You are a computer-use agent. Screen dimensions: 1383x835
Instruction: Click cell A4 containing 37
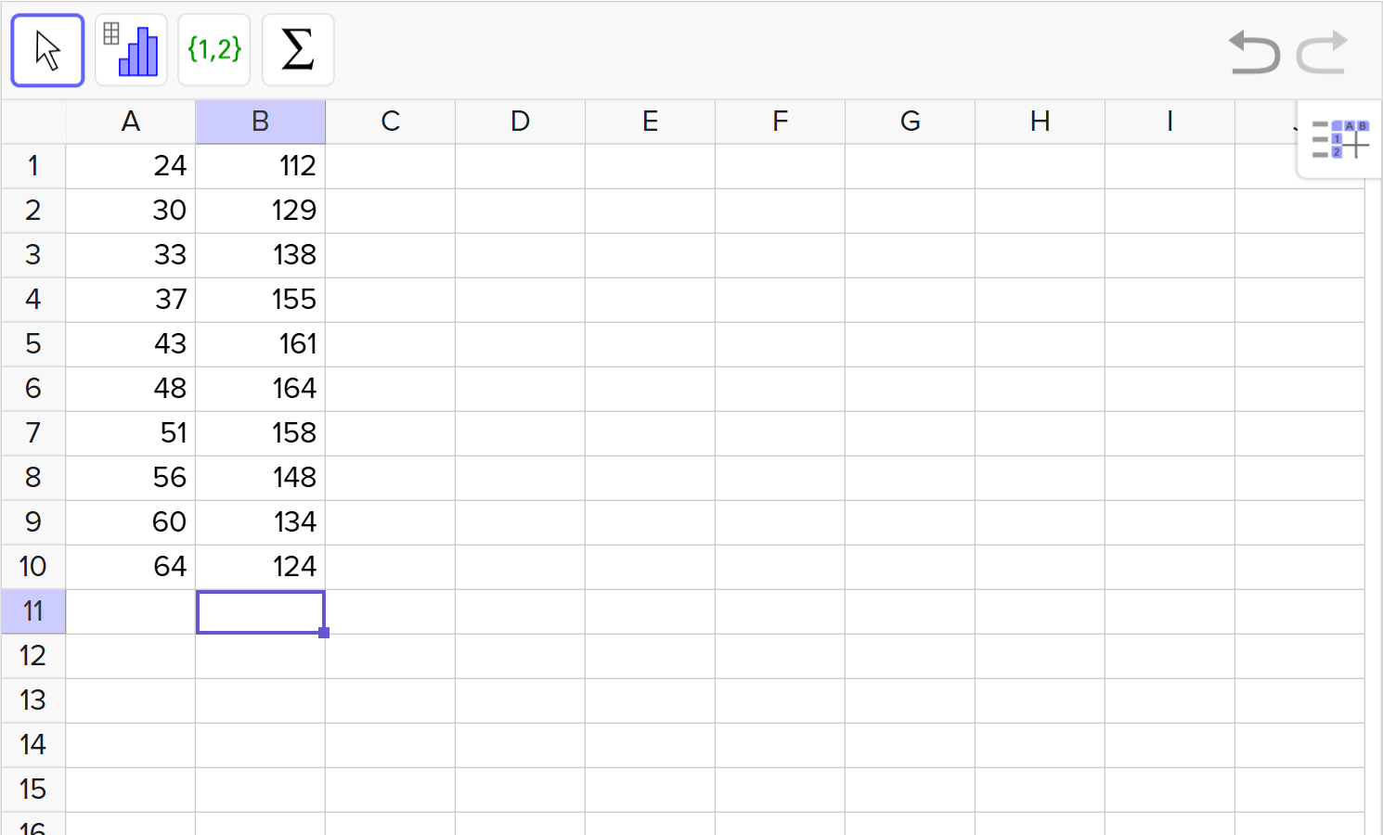coord(131,300)
